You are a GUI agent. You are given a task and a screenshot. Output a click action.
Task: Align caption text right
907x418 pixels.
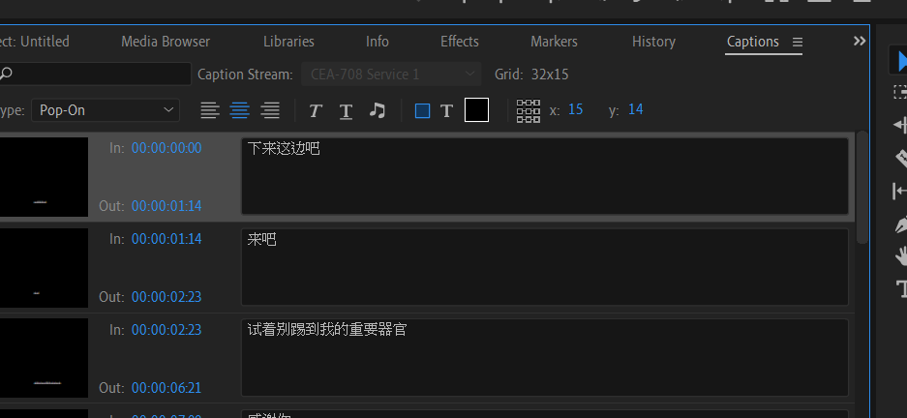click(x=270, y=110)
